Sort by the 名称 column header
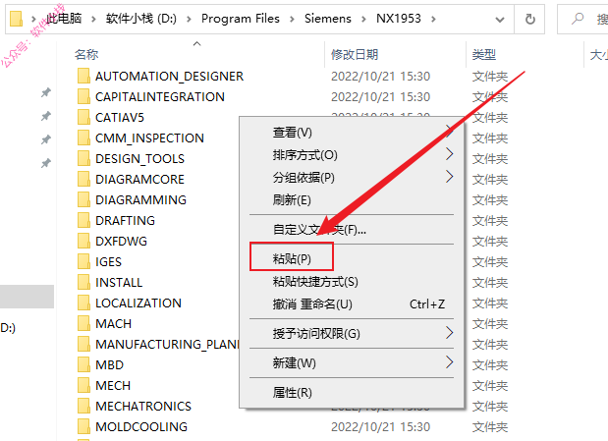 pos(86,55)
